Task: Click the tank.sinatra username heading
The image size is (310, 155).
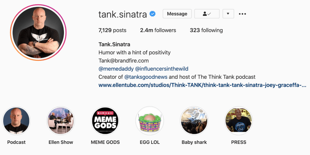Action: pyautogui.click(x=122, y=14)
